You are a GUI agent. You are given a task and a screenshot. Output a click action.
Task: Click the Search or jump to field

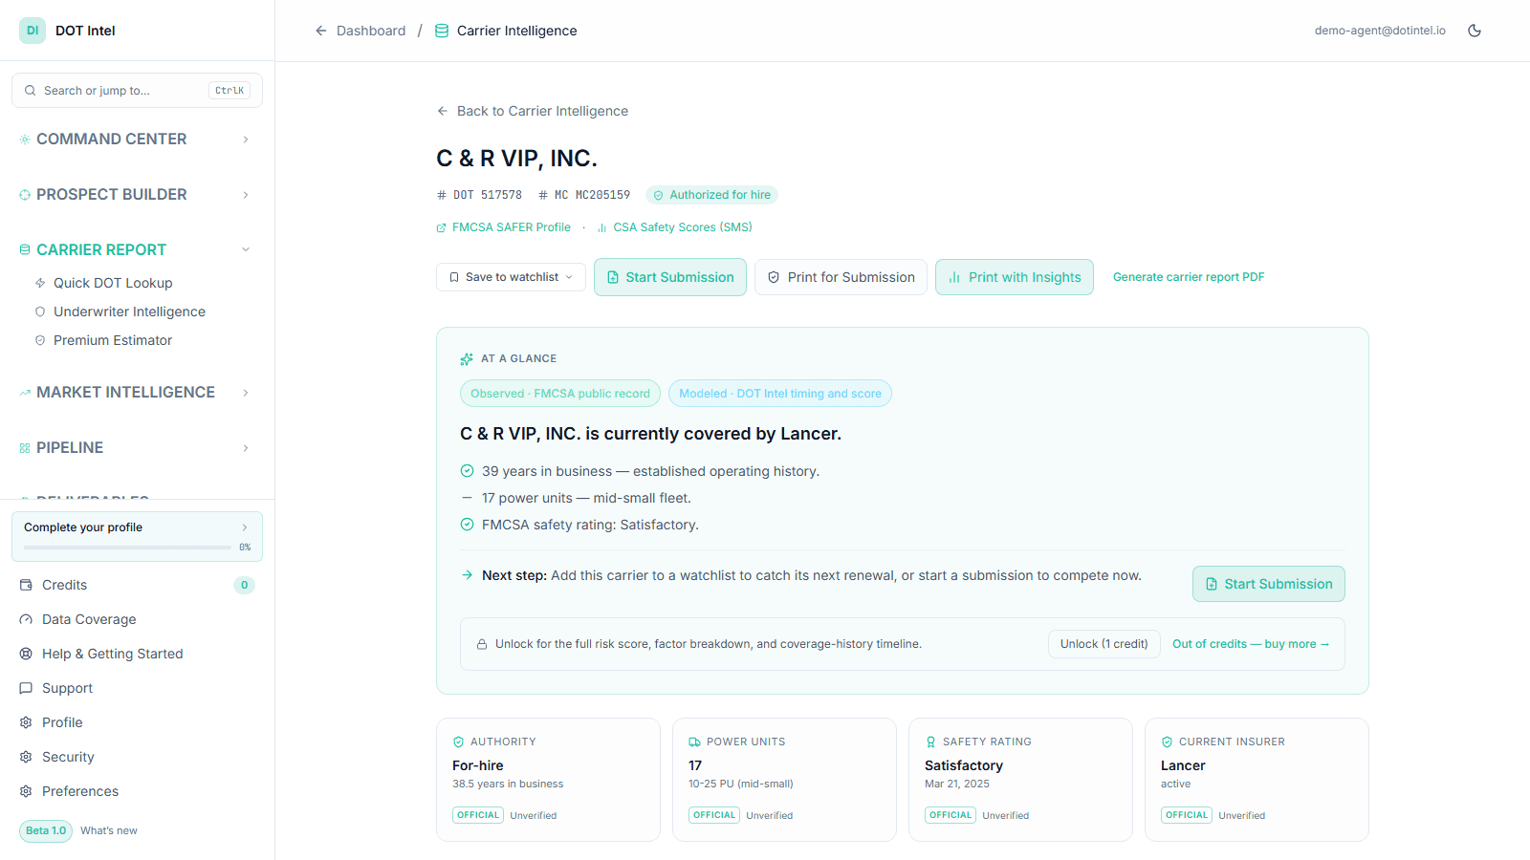click(x=137, y=91)
